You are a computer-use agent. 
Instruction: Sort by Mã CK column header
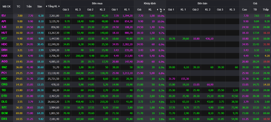pos(6,6)
